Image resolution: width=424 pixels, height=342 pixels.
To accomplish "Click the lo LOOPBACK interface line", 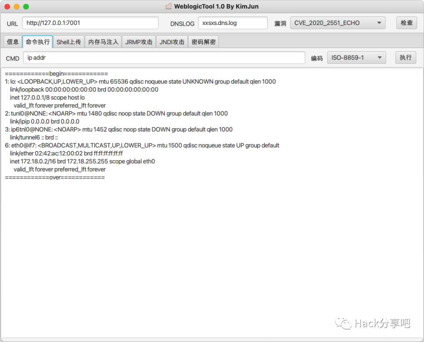I will pyautogui.click(x=140, y=82).
